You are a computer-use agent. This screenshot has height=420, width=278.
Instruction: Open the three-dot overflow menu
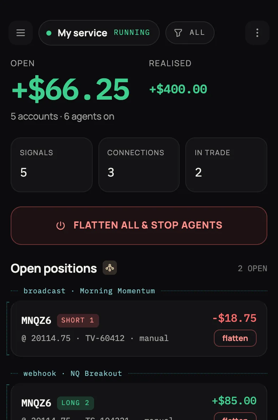(257, 33)
